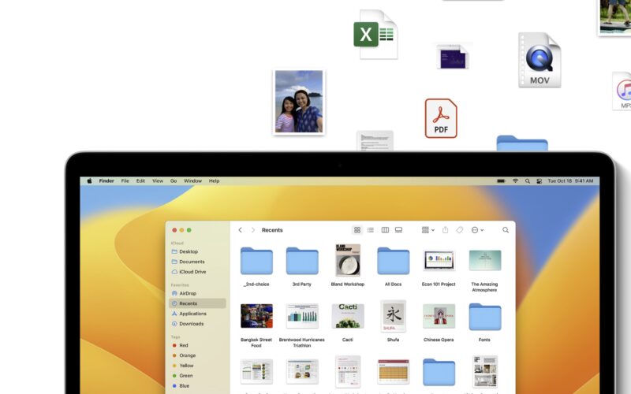Image resolution: width=631 pixels, height=394 pixels.
Task: Open the Window menu in menu bar
Action: [192, 180]
